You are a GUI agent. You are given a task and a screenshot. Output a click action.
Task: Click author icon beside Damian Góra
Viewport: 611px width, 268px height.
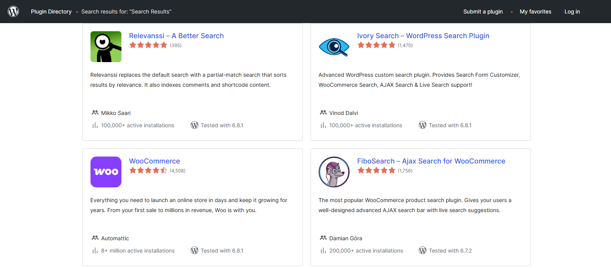[x=323, y=238]
